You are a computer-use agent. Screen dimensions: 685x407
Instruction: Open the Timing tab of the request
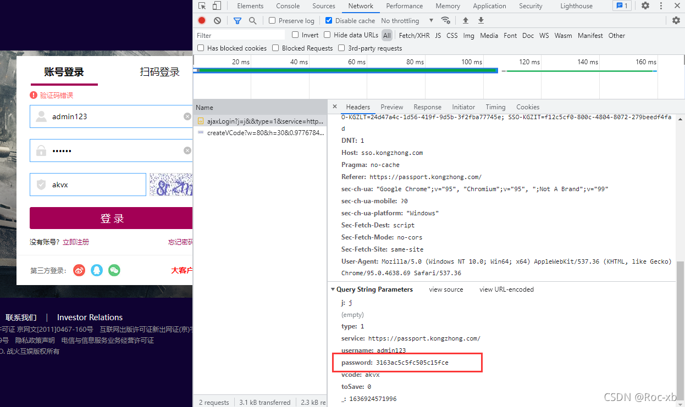click(495, 107)
